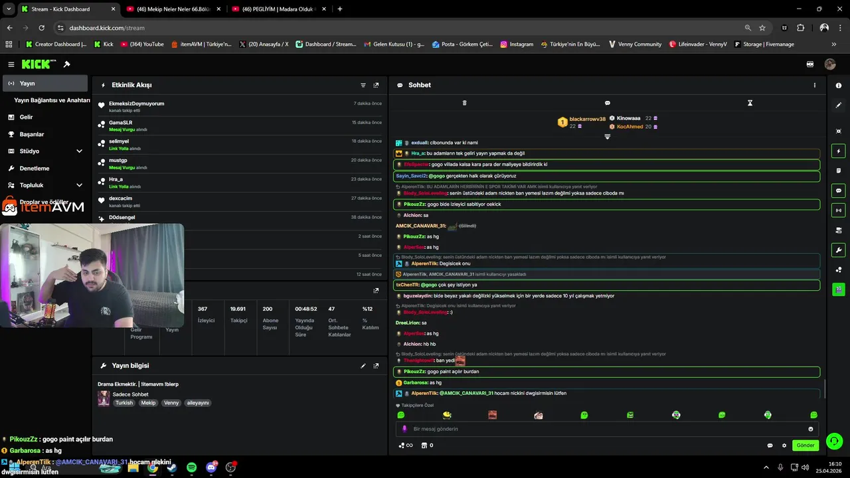Open the Sohbet panel three-dot menu
This screenshot has height=478, width=850.
pyautogui.click(x=815, y=85)
